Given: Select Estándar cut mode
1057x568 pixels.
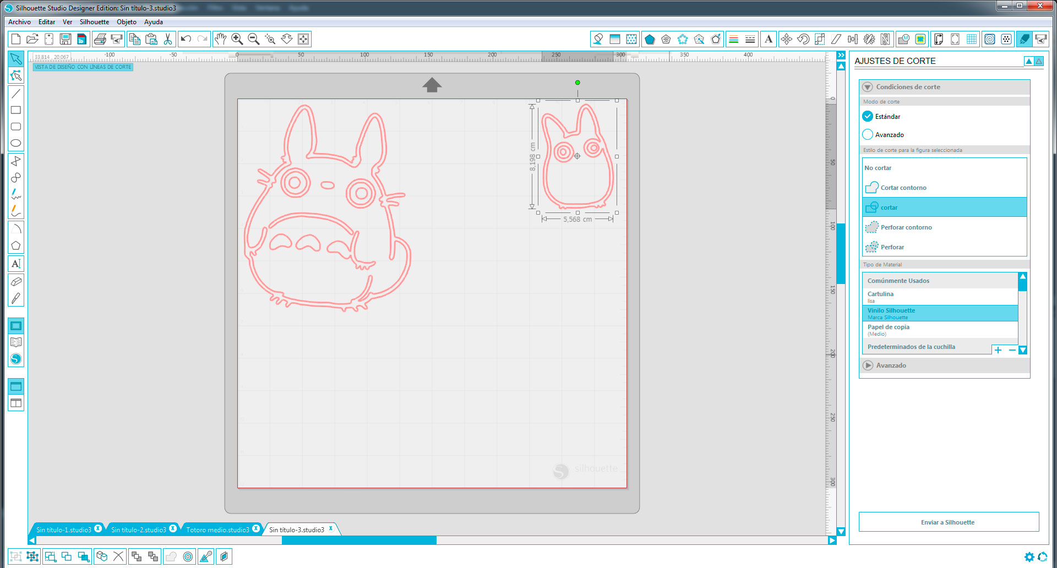Looking at the screenshot, I should pyautogui.click(x=868, y=116).
